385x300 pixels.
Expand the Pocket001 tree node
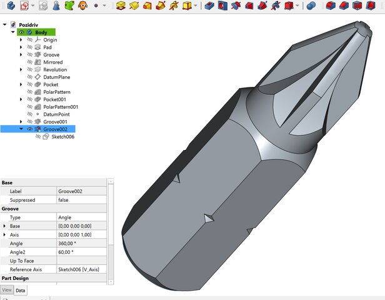pos(21,99)
